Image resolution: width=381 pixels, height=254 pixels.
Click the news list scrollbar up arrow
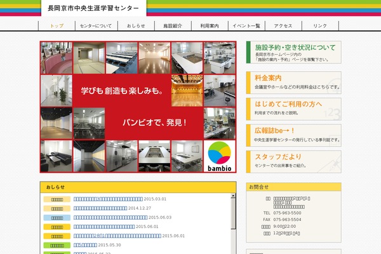pyautogui.click(x=233, y=196)
